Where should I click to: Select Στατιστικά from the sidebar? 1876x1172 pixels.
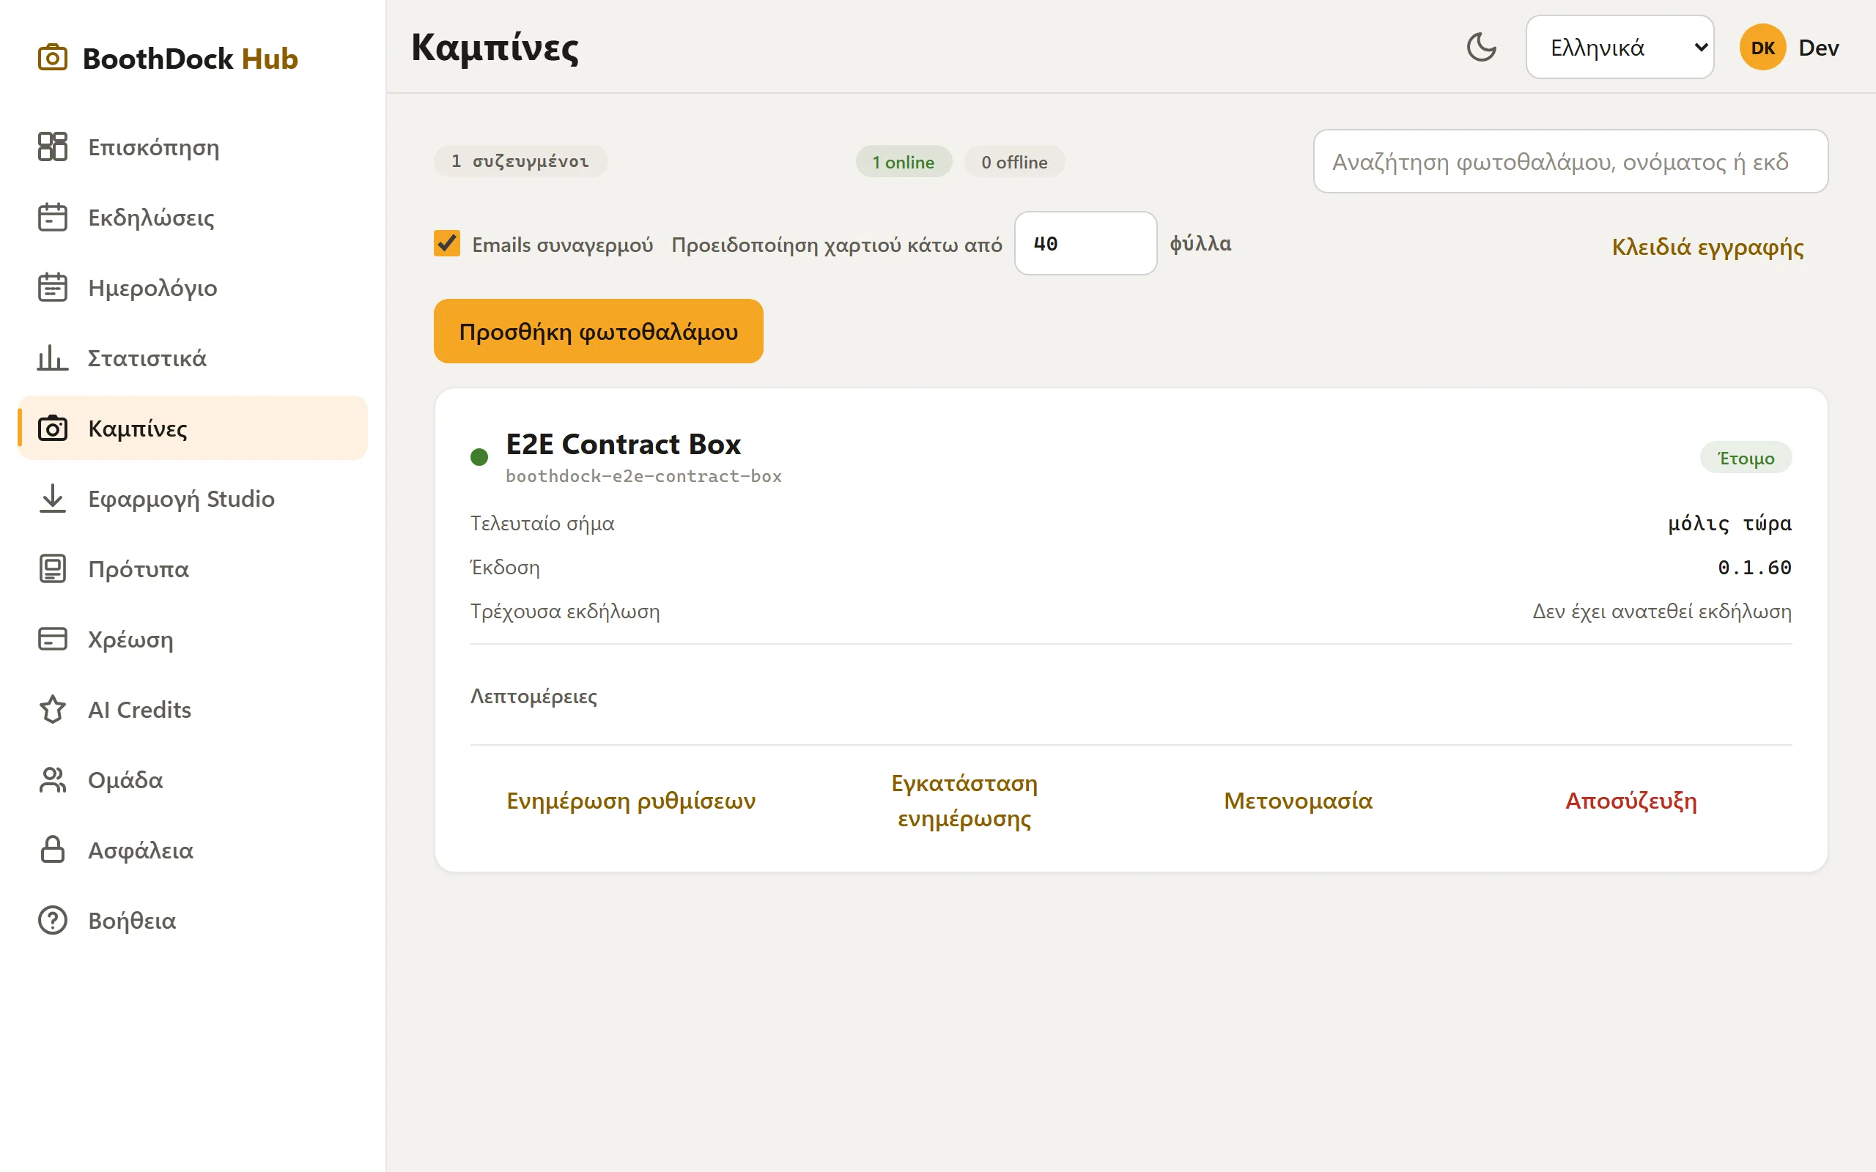(x=192, y=357)
